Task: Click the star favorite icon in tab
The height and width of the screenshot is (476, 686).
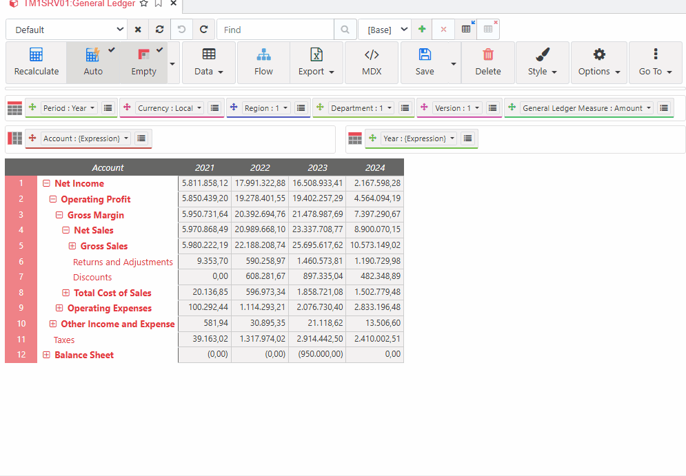Action: click(143, 3)
